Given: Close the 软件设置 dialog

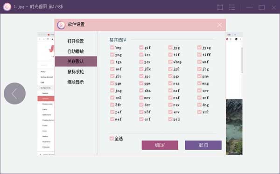Looking at the screenshot, I should coord(220,25).
